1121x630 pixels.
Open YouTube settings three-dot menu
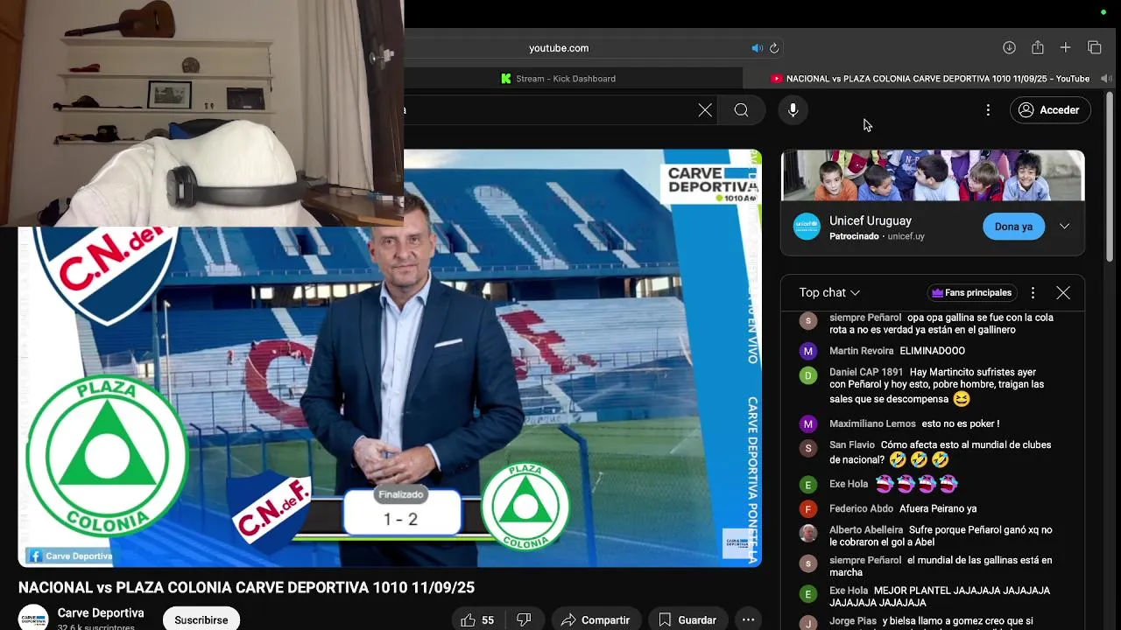coord(988,110)
